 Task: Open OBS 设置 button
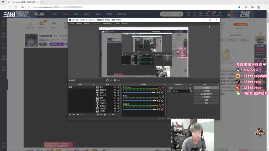tap(206, 100)
